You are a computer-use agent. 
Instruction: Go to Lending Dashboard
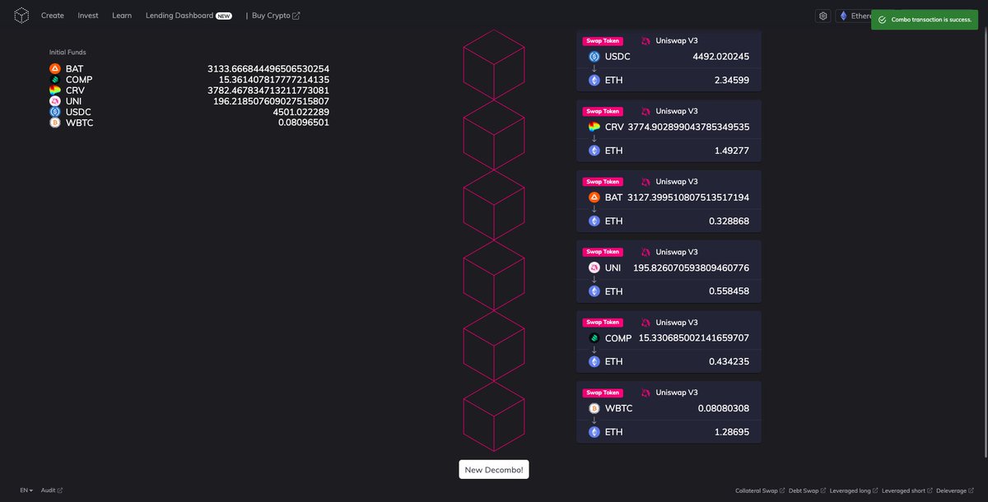coord(189,16)
